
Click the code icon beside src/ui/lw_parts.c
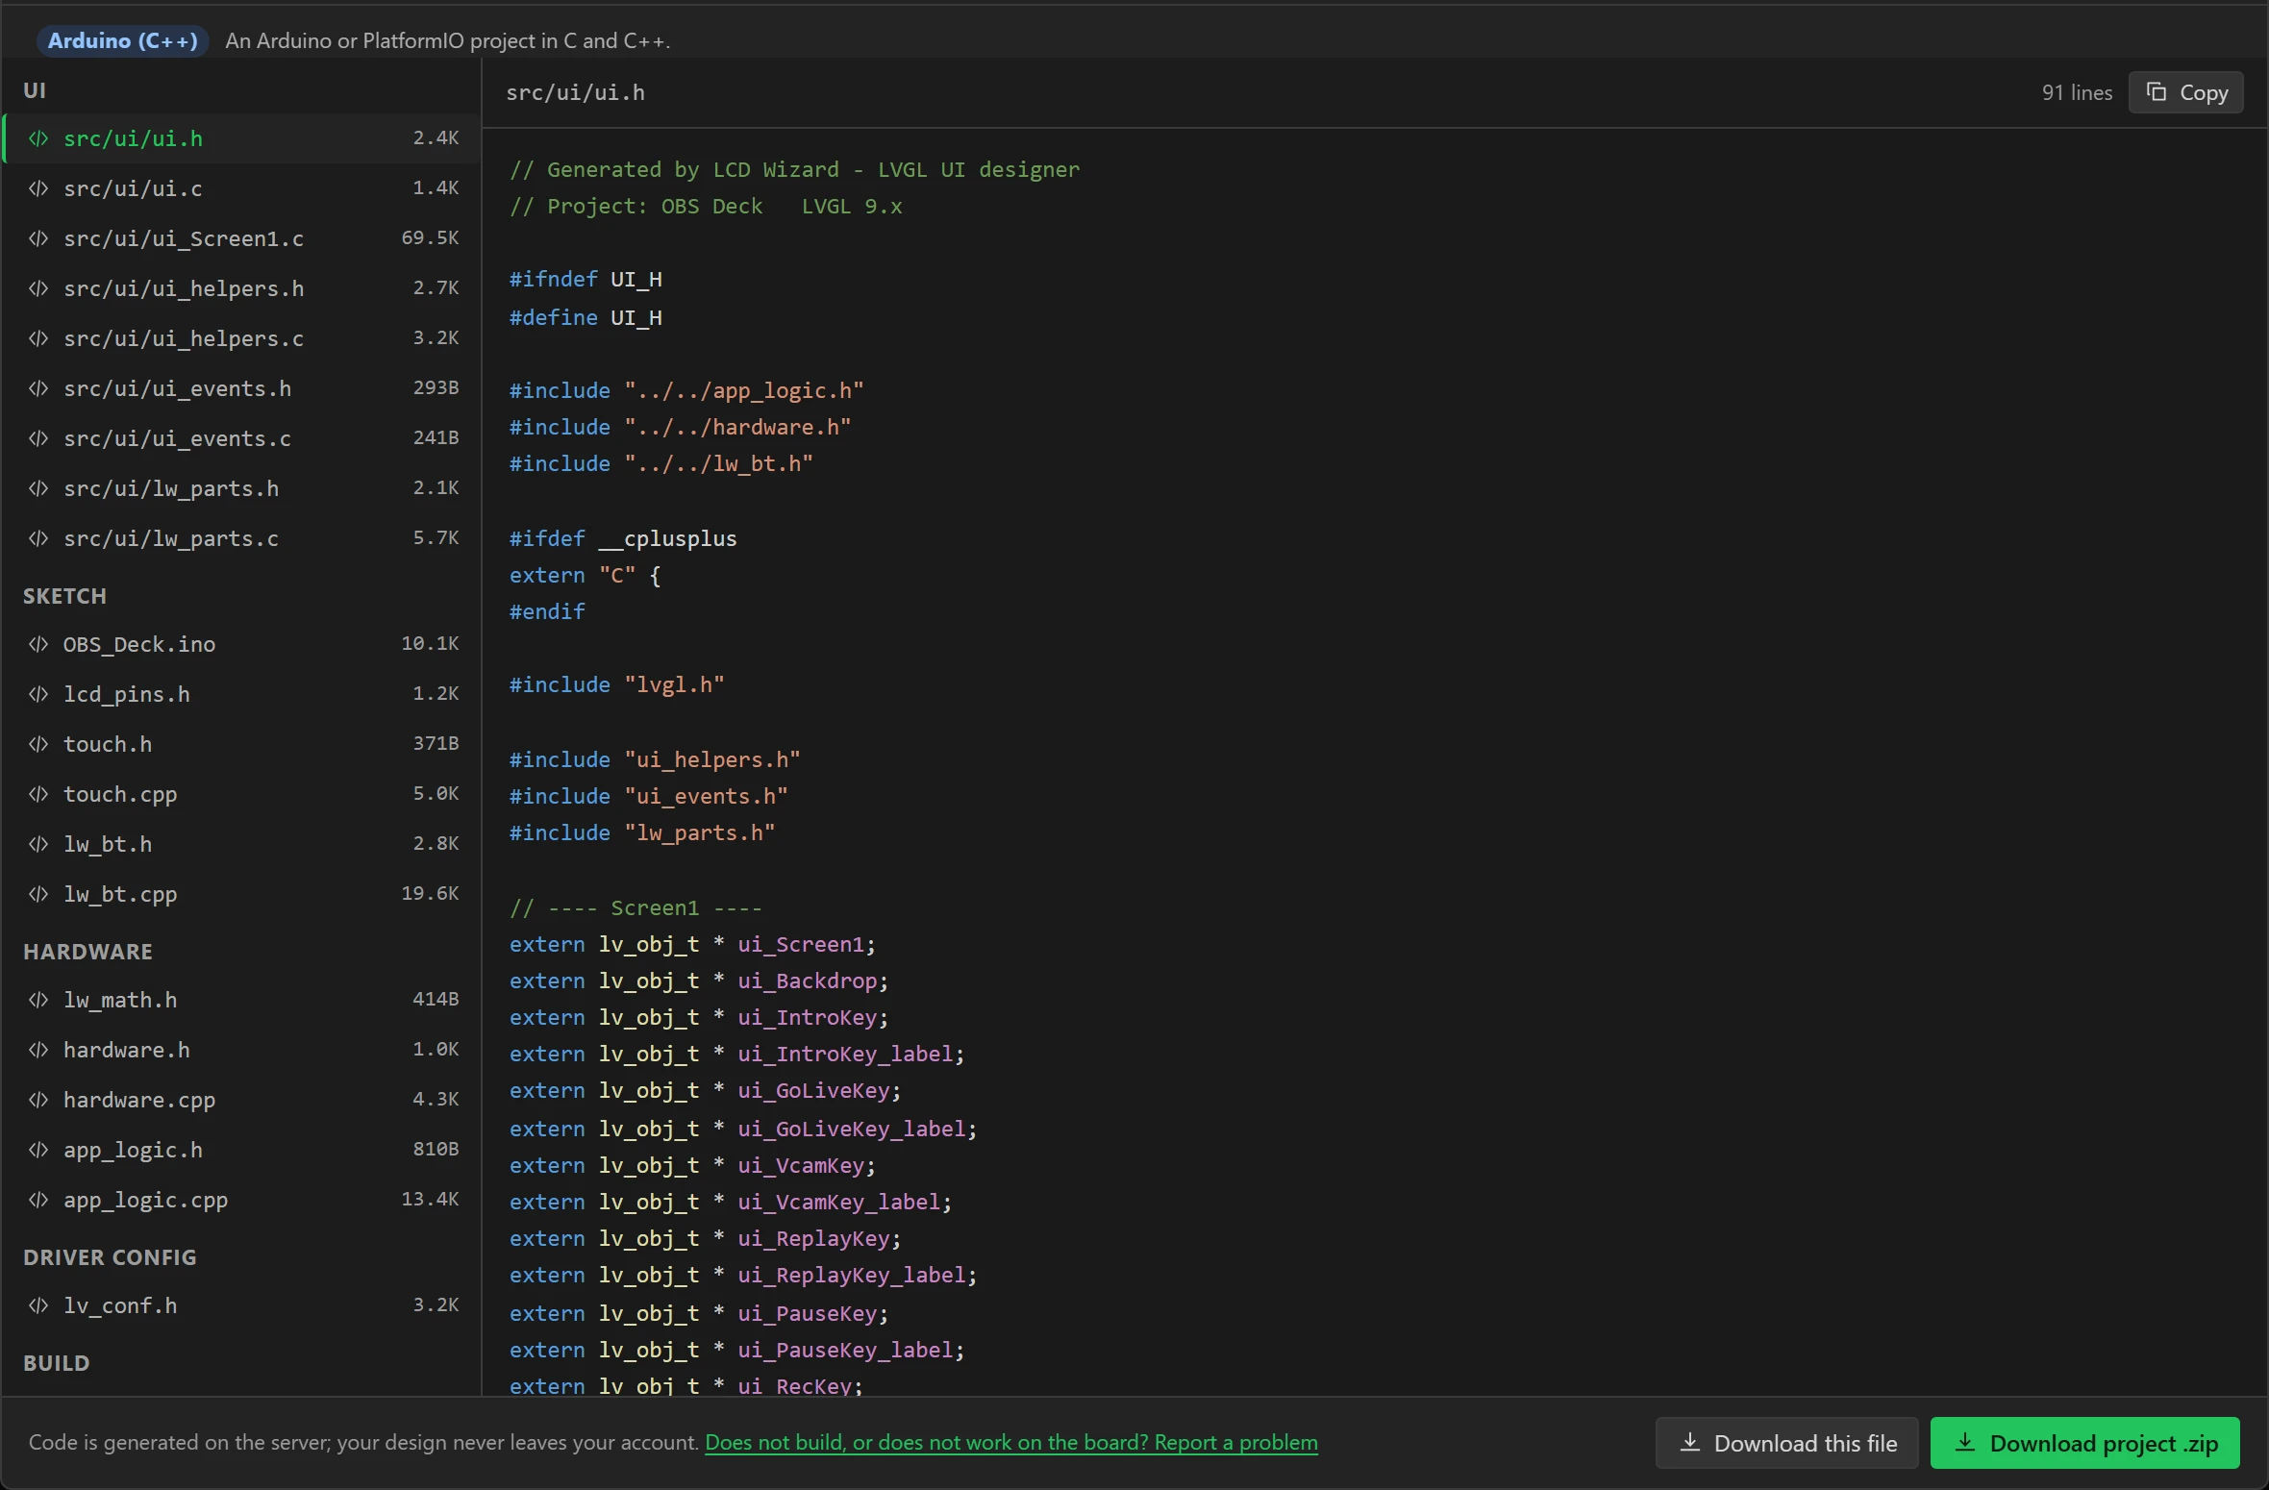[38, 538]
